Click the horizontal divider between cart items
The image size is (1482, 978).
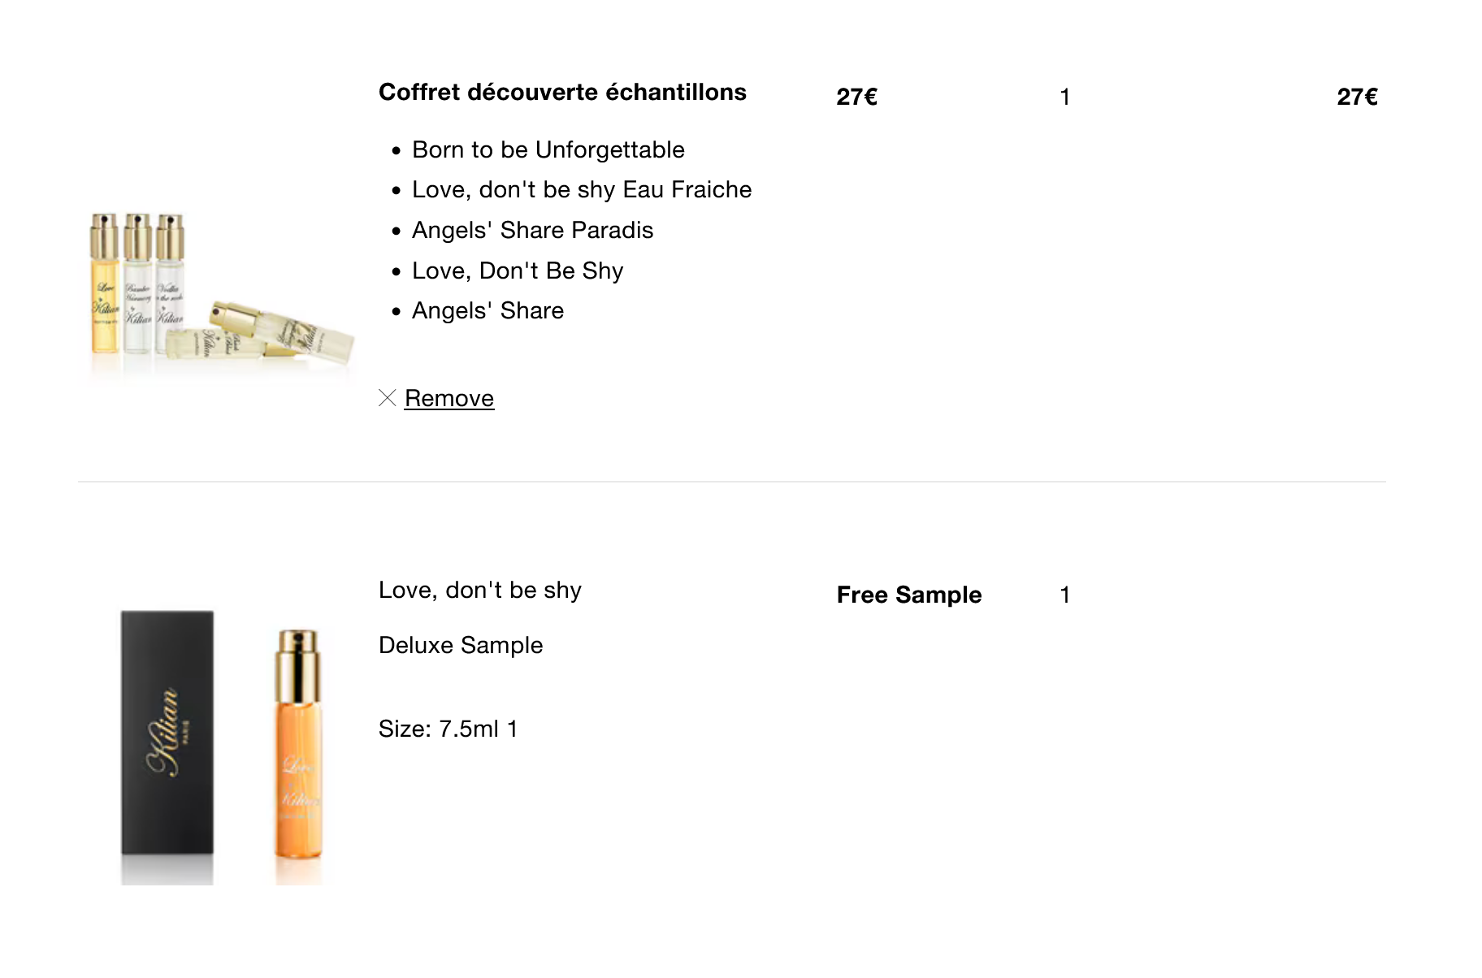[731, 482]
